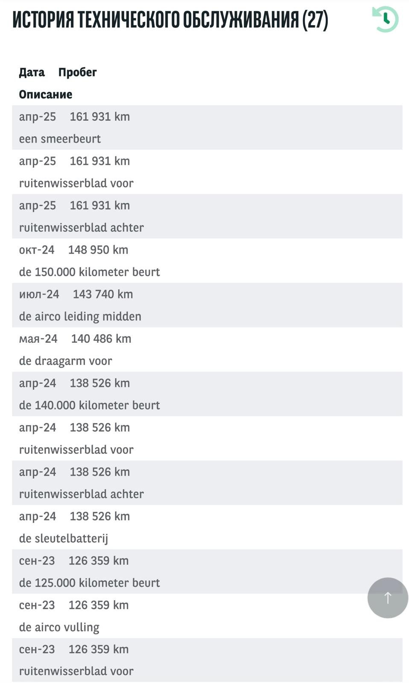The width and height of the screenshot is (409, 683).
Task: Click the "июл-24" date cell
Action: pyautogui.click(x=39, y=294)
